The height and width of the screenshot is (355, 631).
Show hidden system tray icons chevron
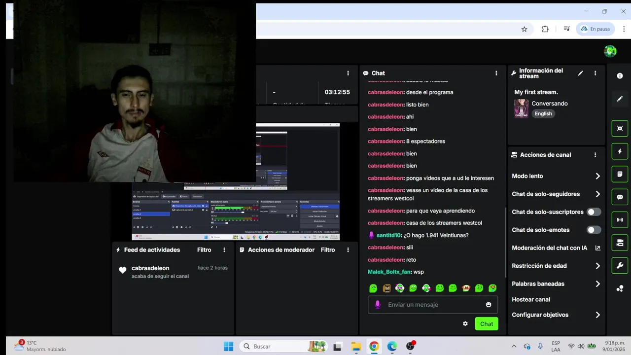click(514, 346)
